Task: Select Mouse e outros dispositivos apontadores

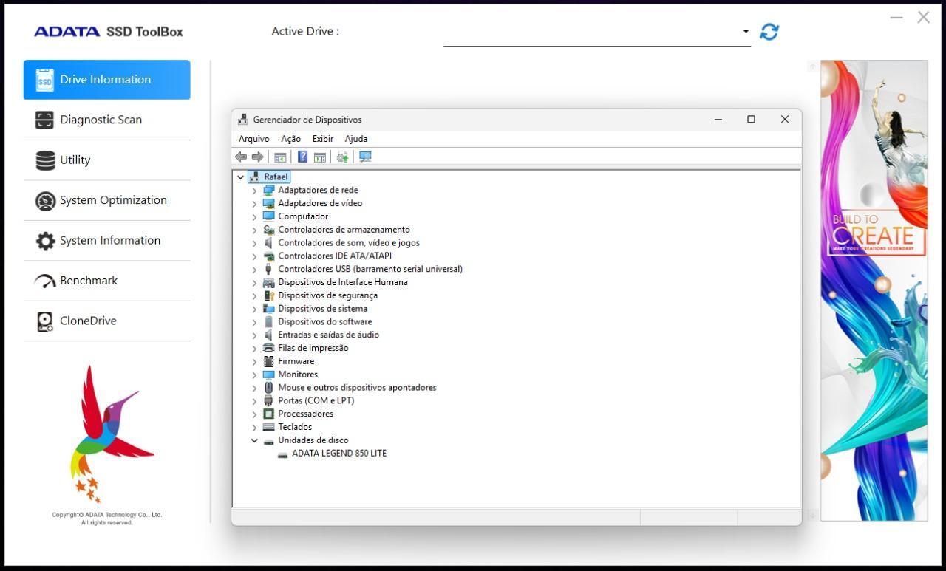Action: [357, 388]
